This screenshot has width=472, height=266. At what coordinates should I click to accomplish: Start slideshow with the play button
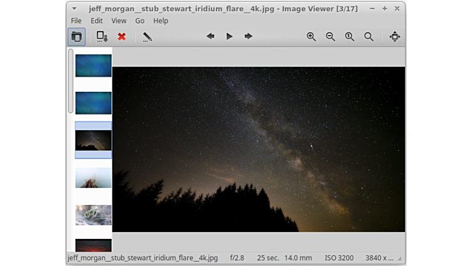click(230, 36)
